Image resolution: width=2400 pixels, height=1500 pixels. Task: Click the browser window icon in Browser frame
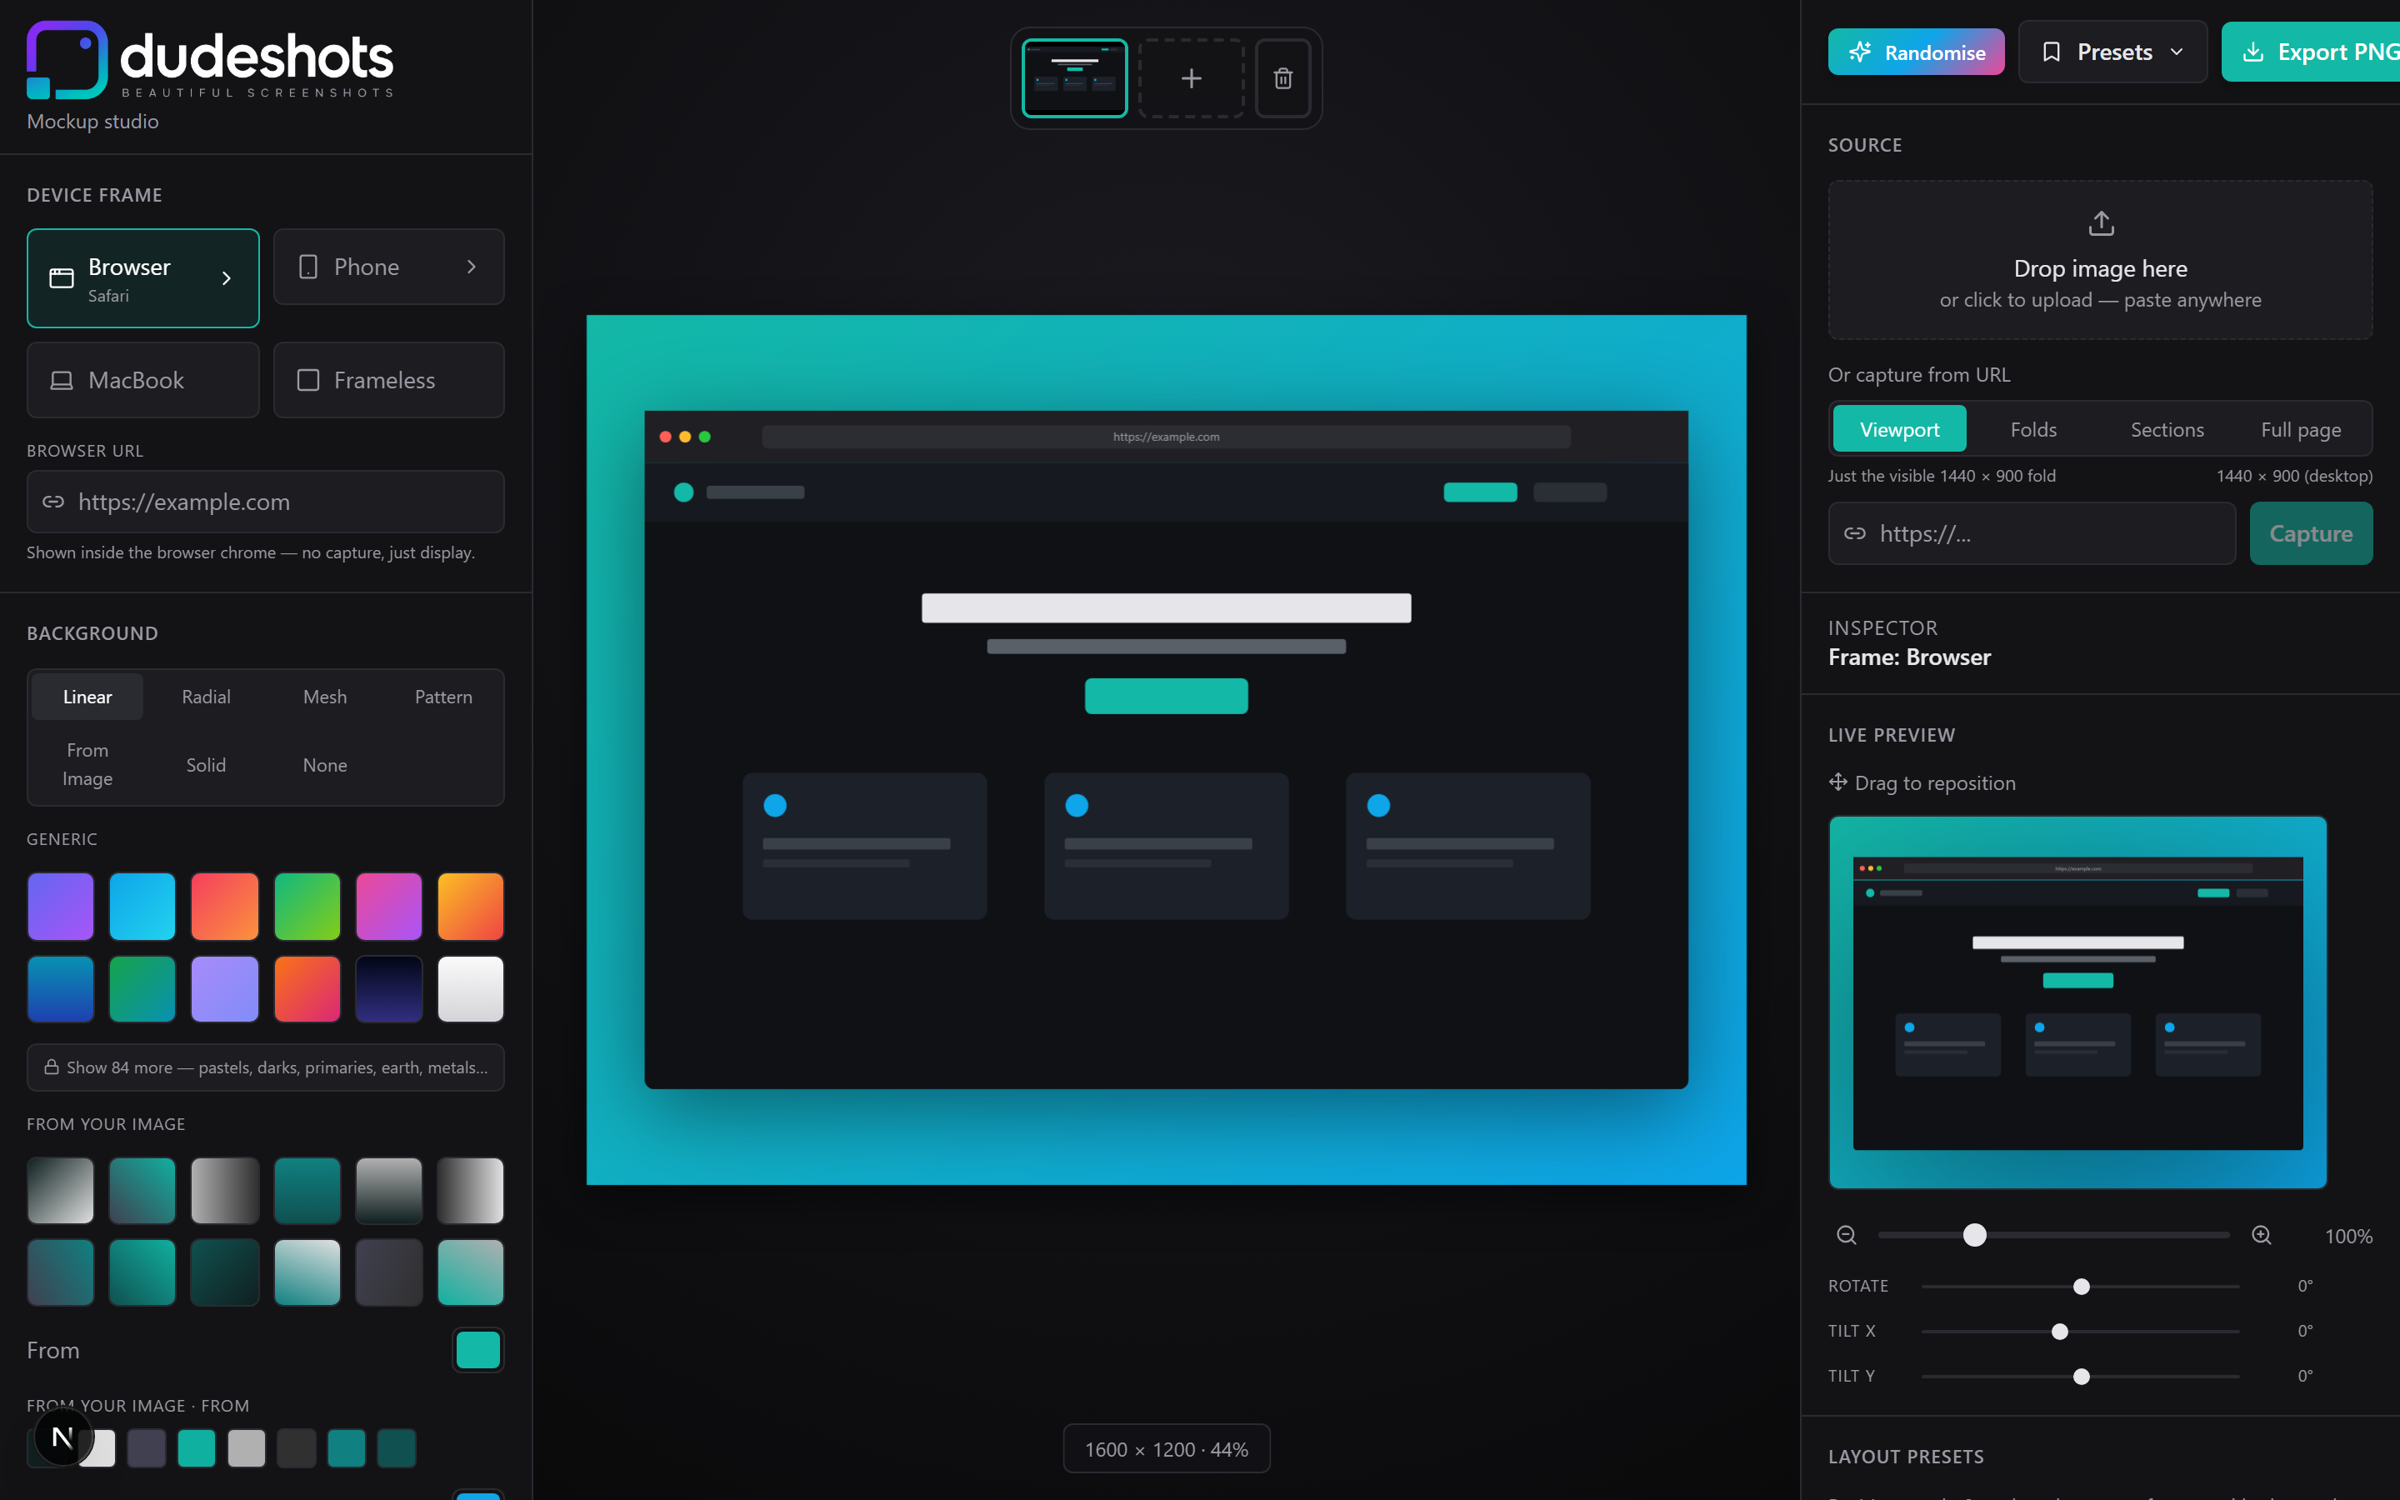pyautogui.click(x=62, y=279)
